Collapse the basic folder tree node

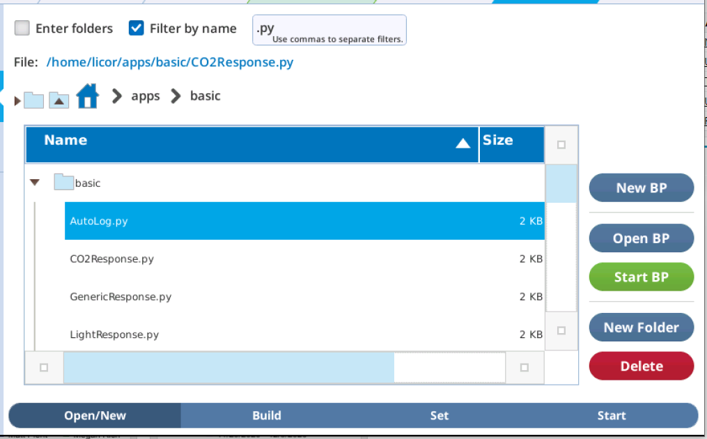tap(34, 183)
